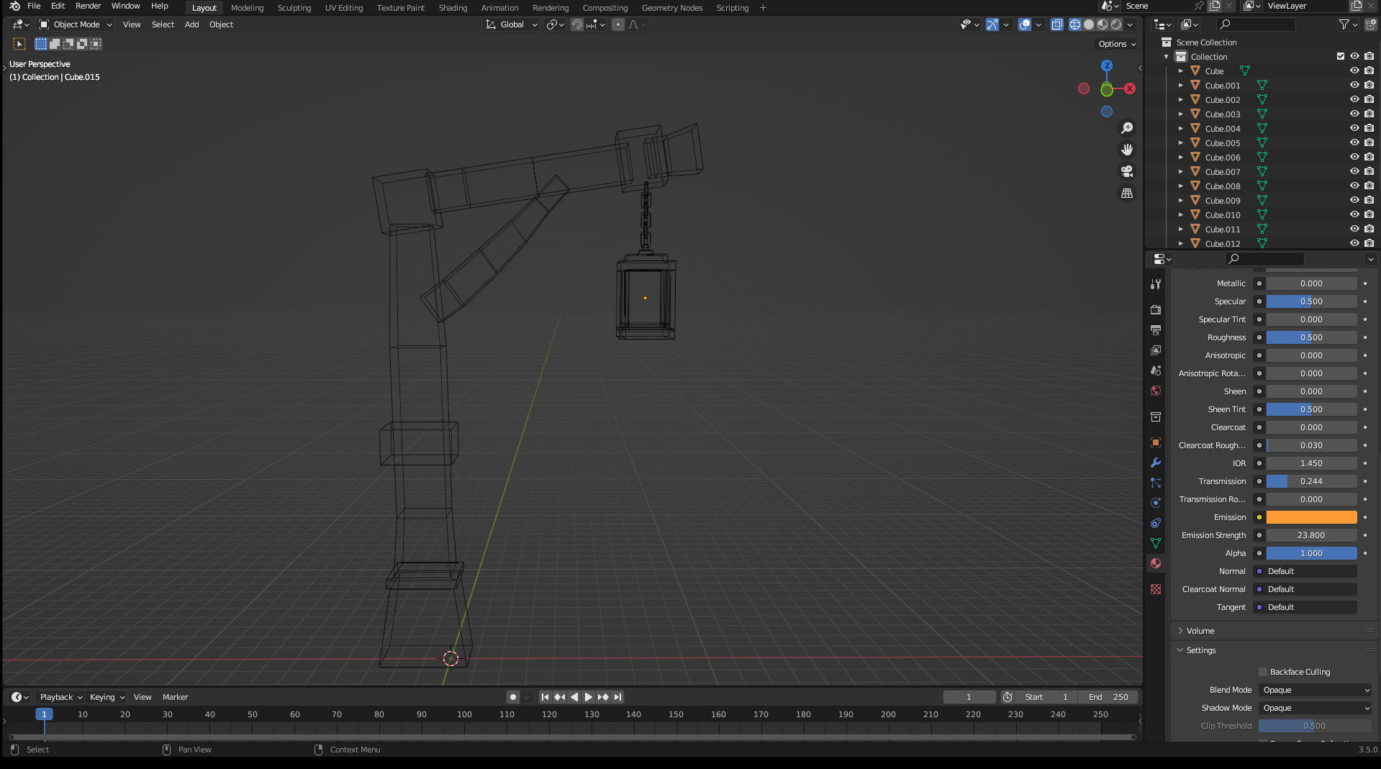Screen dimensions: 1381x769
Task: Open the Playback menu button
Action: pyautogui.click(x=60, y=697)
